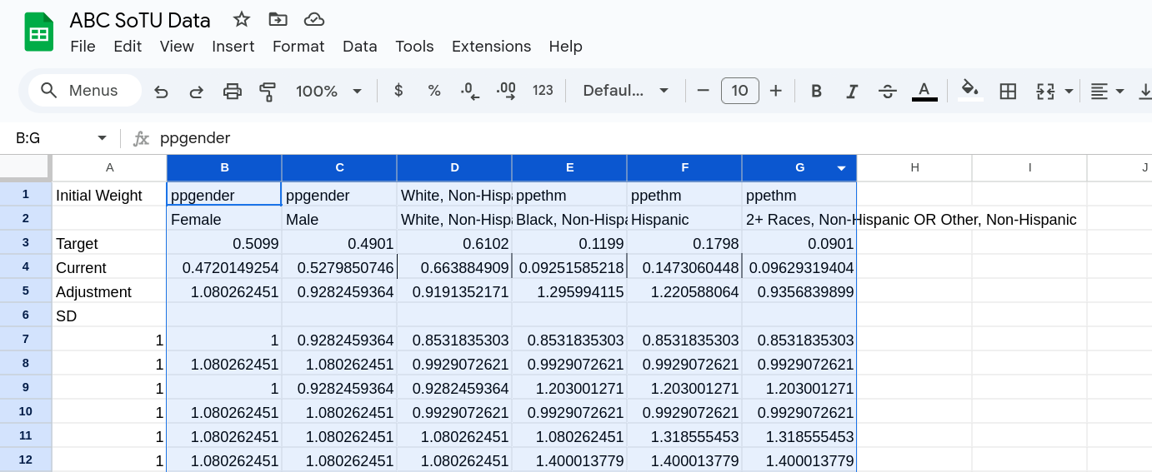The height and width of the screenshot is (472, 1152).
Task: Select the Paint format roller icon
Action: (x=268, y=91)
